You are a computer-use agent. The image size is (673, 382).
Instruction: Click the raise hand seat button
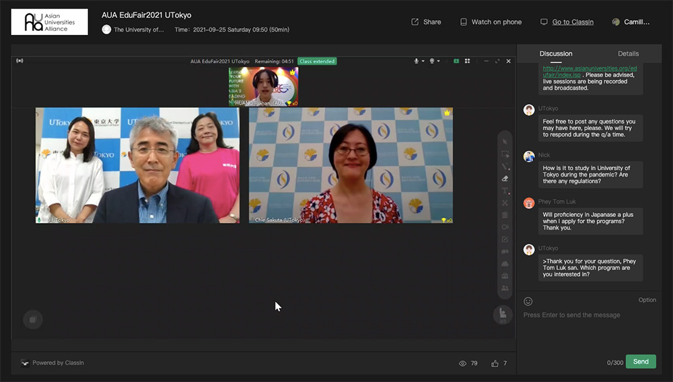(x=503, y=315)
